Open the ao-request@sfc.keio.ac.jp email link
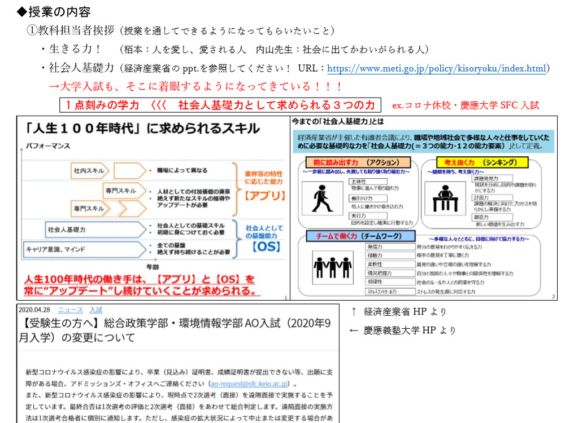 249,384
